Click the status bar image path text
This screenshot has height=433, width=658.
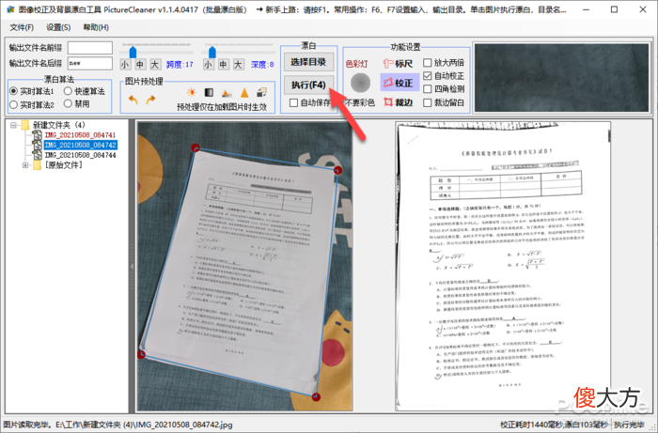117,425
